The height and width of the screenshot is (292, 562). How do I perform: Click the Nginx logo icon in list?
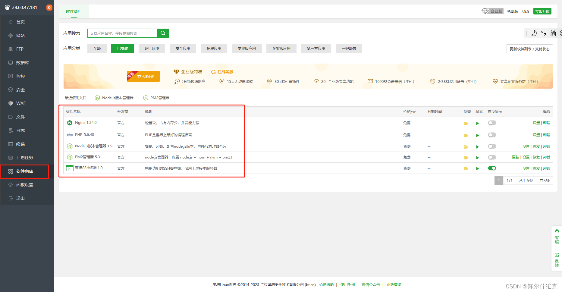click(x=70, y=123)
